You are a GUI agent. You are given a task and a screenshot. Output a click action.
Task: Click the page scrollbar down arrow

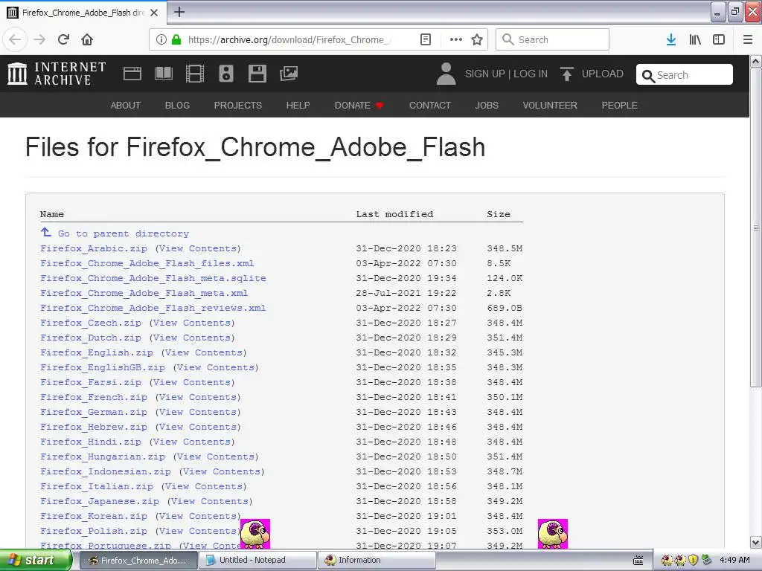click(x=755, y=542)
